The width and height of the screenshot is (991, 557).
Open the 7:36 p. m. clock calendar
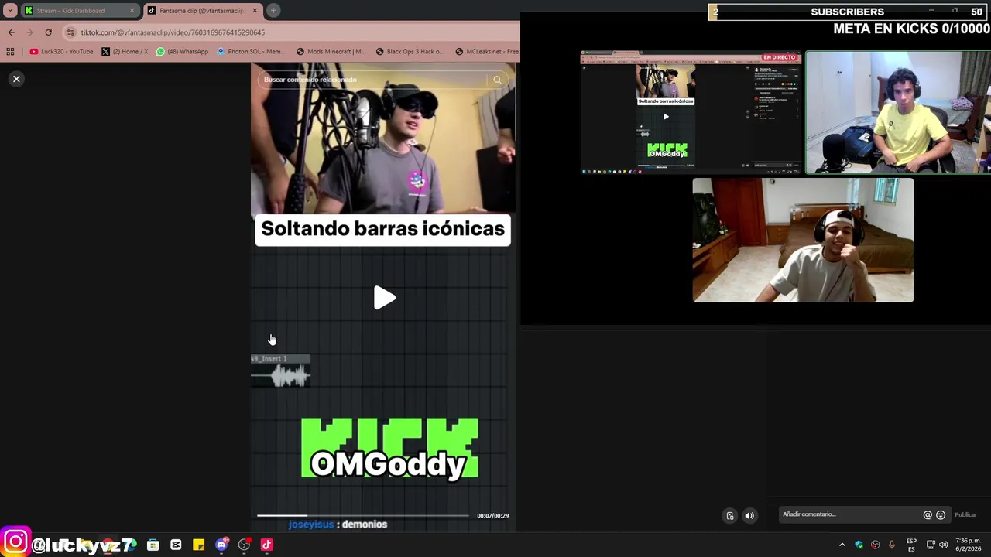coord(969,545)
